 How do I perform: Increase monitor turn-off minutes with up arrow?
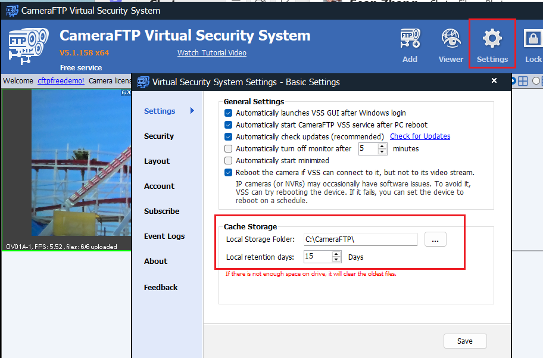click(382, 146)
